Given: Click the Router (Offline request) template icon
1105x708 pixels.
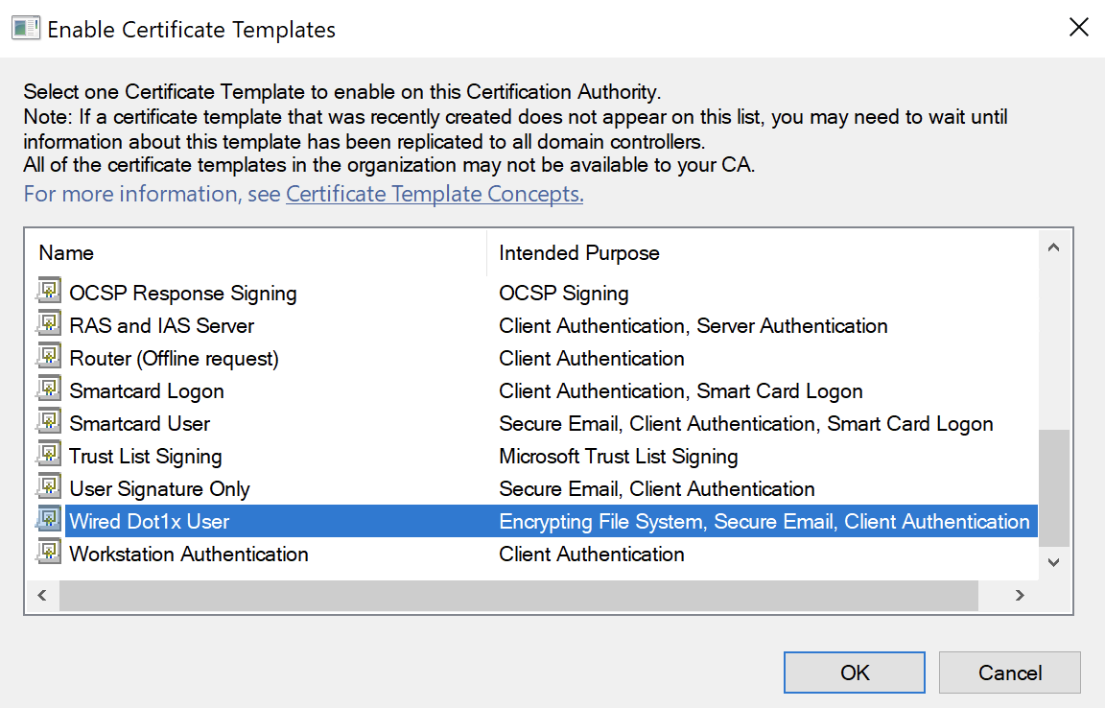Looking at the screenshot, I should [49, 358].
